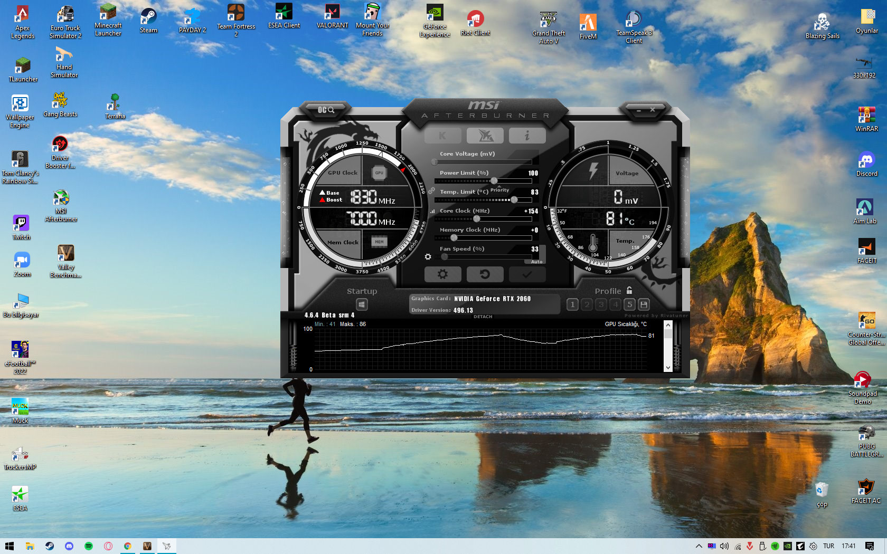
Task: Open the notification center icon
Action: tap(870, 546)
